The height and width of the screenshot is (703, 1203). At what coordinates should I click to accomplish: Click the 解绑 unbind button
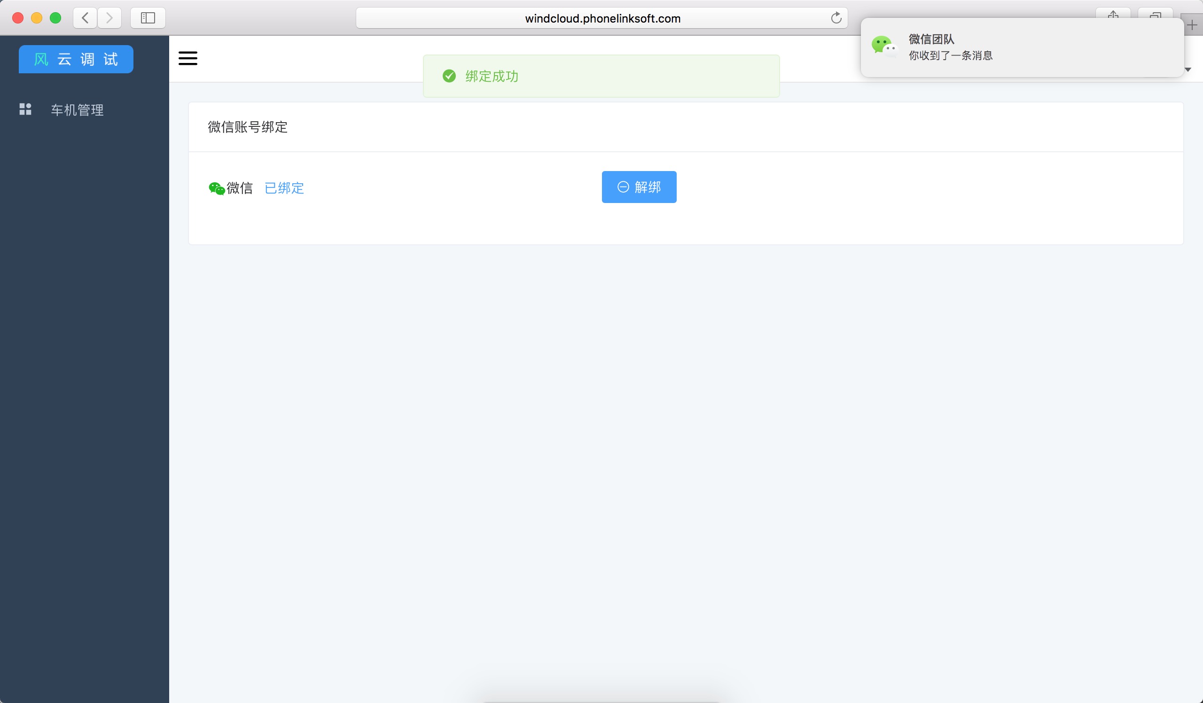639,187
